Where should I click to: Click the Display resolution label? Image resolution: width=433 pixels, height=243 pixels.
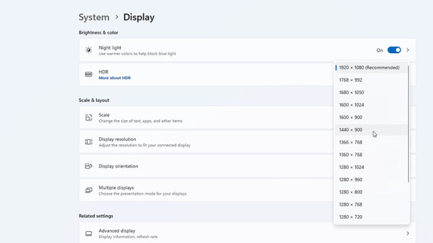point(117,139)
